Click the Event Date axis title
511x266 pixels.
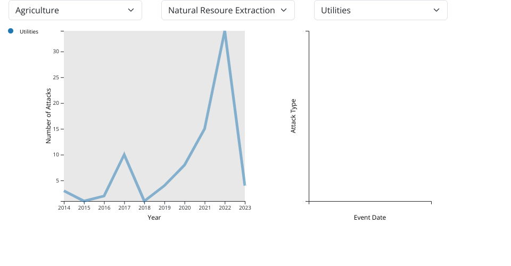pos(370,218)
